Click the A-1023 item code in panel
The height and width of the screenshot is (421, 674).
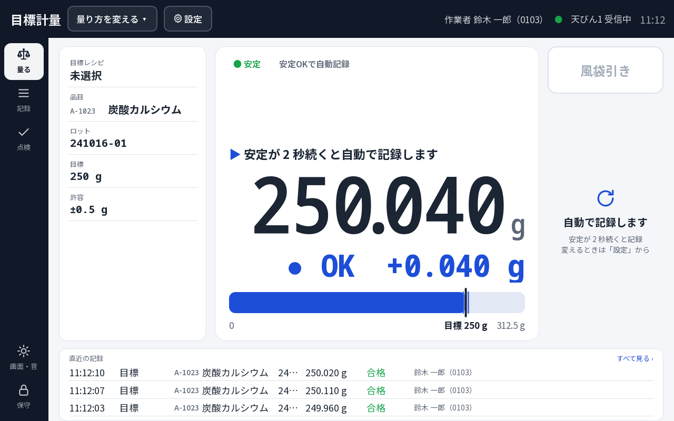[x=83, y=111]
